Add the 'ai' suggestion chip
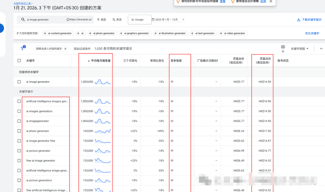 coord(81,33)
